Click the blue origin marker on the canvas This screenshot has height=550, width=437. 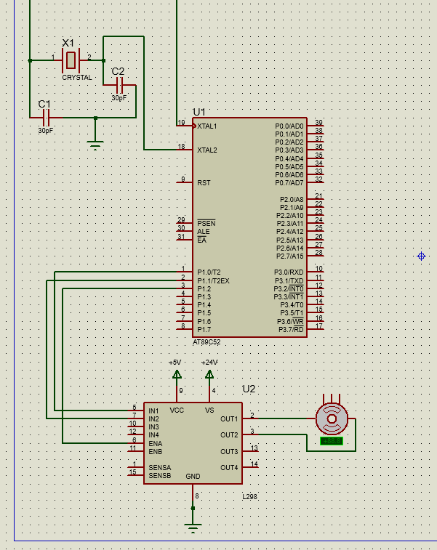point(421,256)
